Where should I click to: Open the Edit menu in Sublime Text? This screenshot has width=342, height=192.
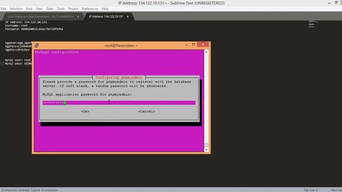point(3,9)
